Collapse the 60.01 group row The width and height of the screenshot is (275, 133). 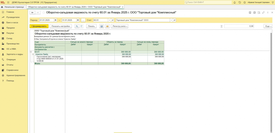(31, 52)
